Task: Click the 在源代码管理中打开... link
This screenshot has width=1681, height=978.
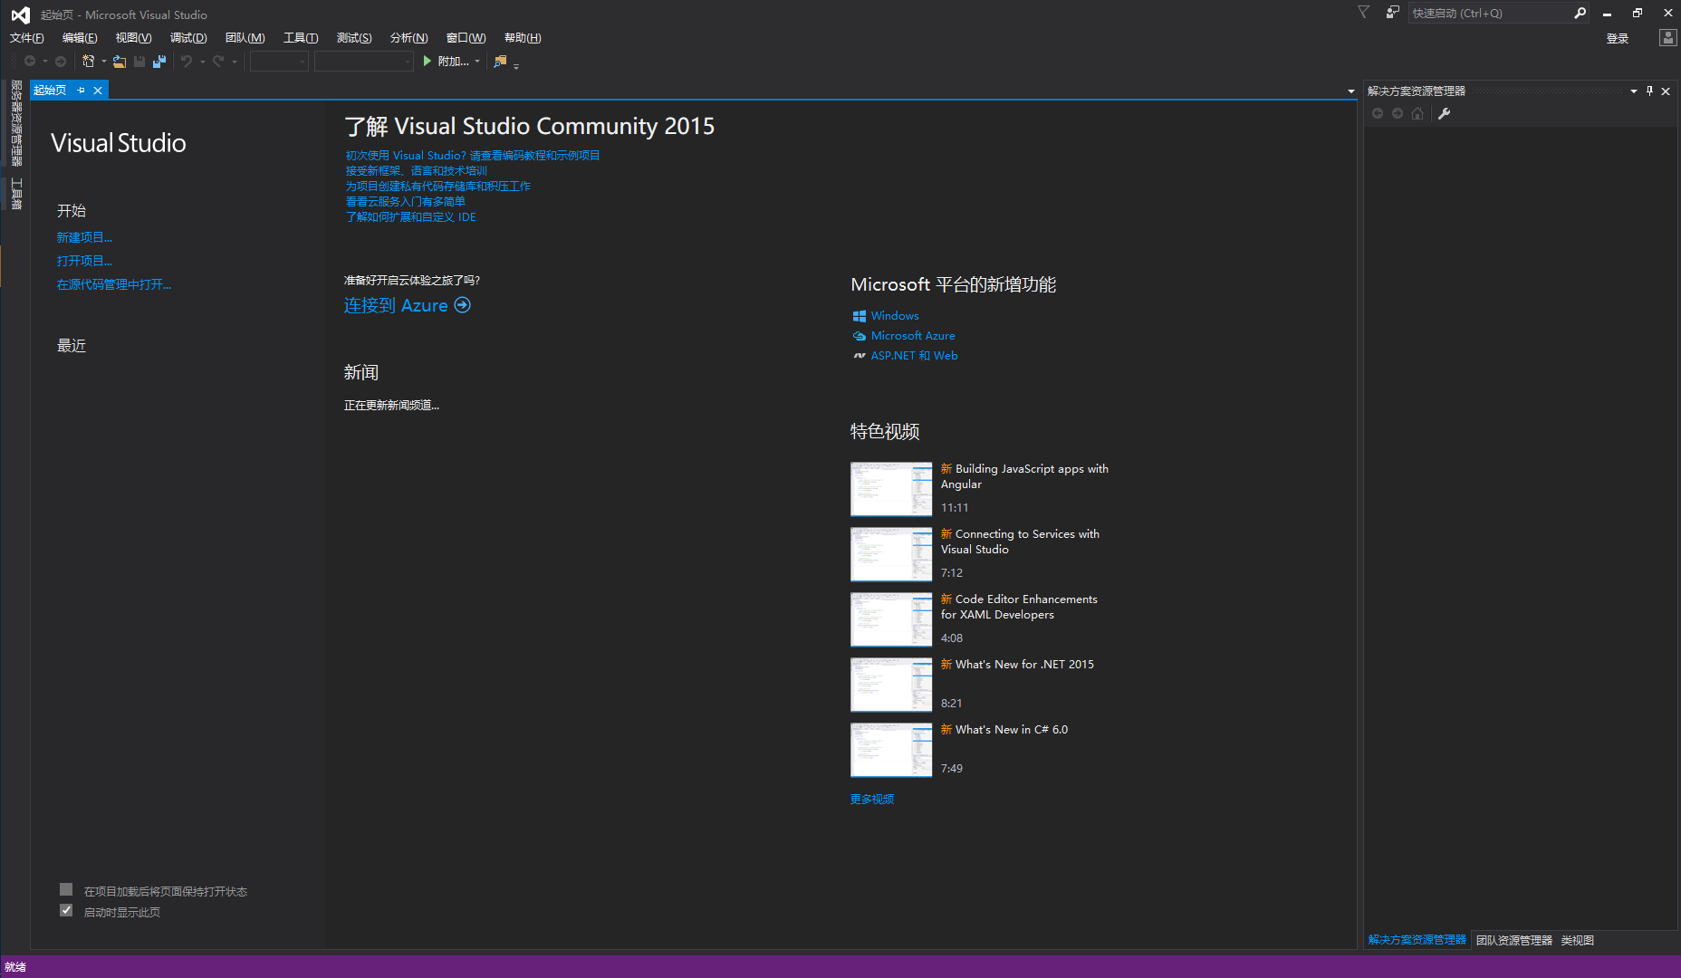Action: (113, 284)
